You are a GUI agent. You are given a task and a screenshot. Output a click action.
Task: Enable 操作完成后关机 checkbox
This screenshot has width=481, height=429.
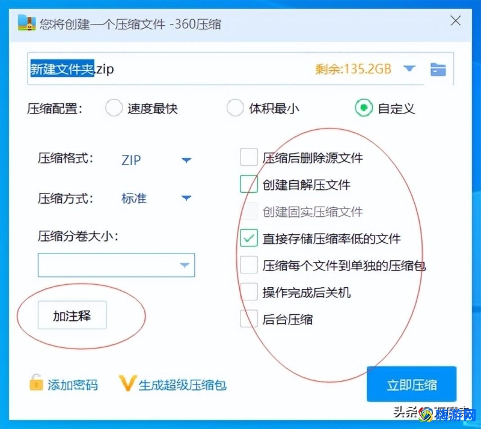tap(249, 292)
